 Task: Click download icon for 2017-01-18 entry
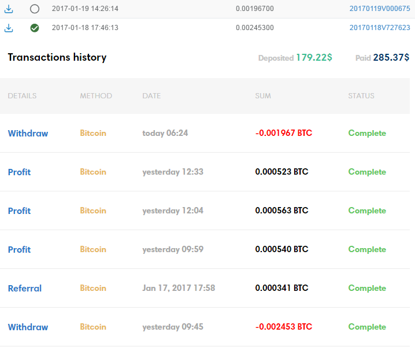[9, 28]
